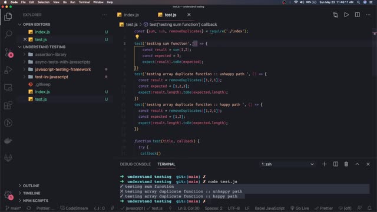
Task: Open the Remote Explorer view
Action: coord(8,88)
